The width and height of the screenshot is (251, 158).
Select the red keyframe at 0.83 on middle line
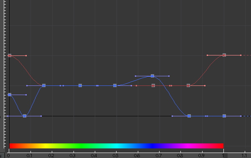(188, 85)
